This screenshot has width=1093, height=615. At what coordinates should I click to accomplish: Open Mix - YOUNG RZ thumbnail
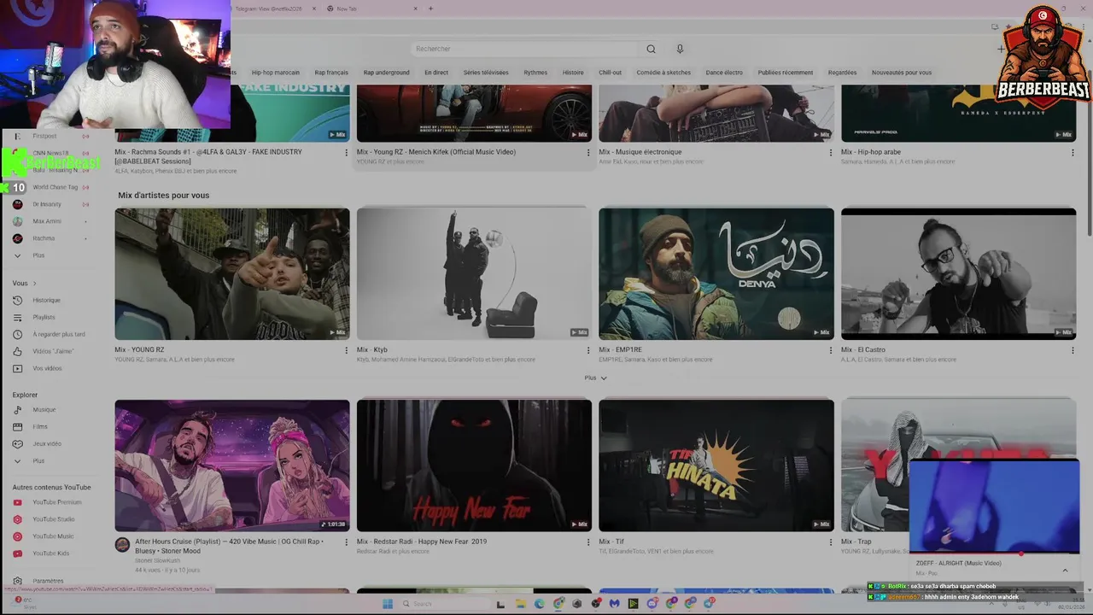232,273
